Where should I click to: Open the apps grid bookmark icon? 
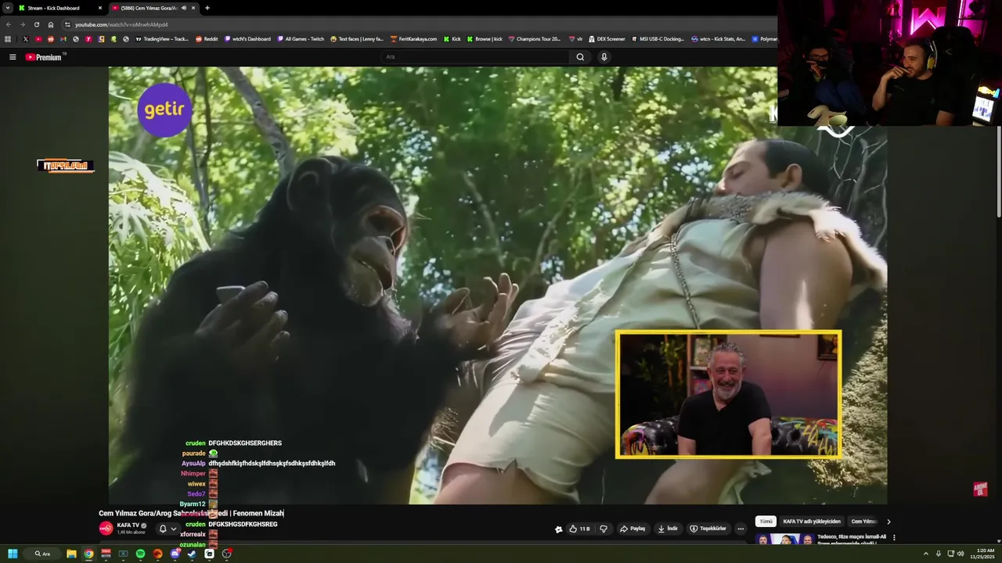pos(8,38)
